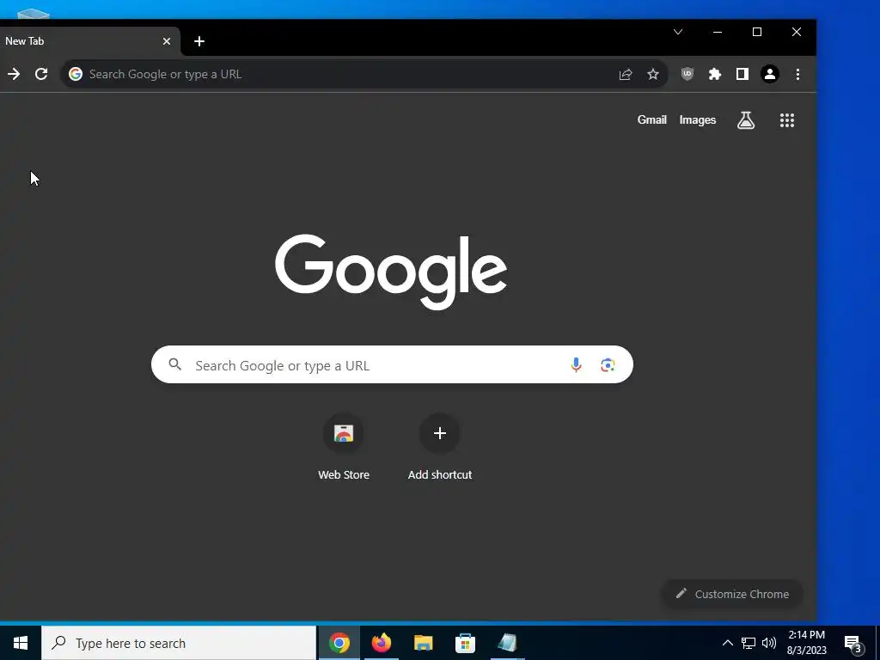Click the Add shortcut tile

coord(440,447)
